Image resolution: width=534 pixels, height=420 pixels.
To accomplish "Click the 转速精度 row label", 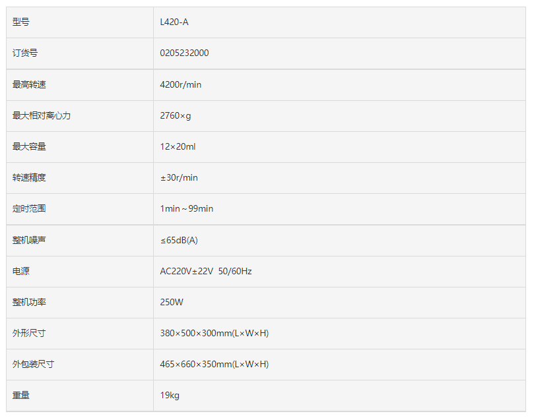I will tap(29, 177).
